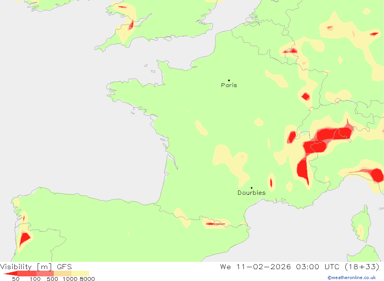The image size is (384, 281).
Task: Click the 'Visibility [m] GFS' title text
Action: click(36, 266)
